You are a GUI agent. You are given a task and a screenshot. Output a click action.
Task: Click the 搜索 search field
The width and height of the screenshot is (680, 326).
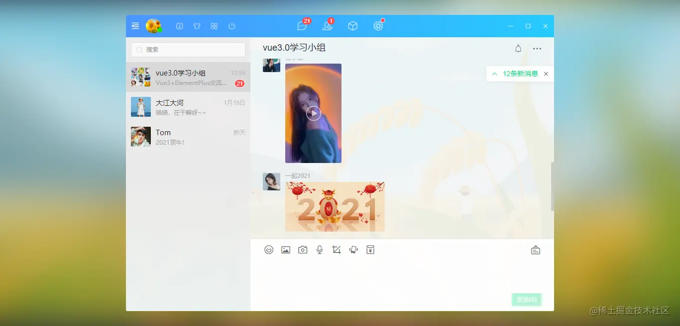[x=188, y=50]
